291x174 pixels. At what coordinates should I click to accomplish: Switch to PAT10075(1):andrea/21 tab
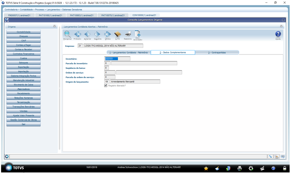coord(113,15)
